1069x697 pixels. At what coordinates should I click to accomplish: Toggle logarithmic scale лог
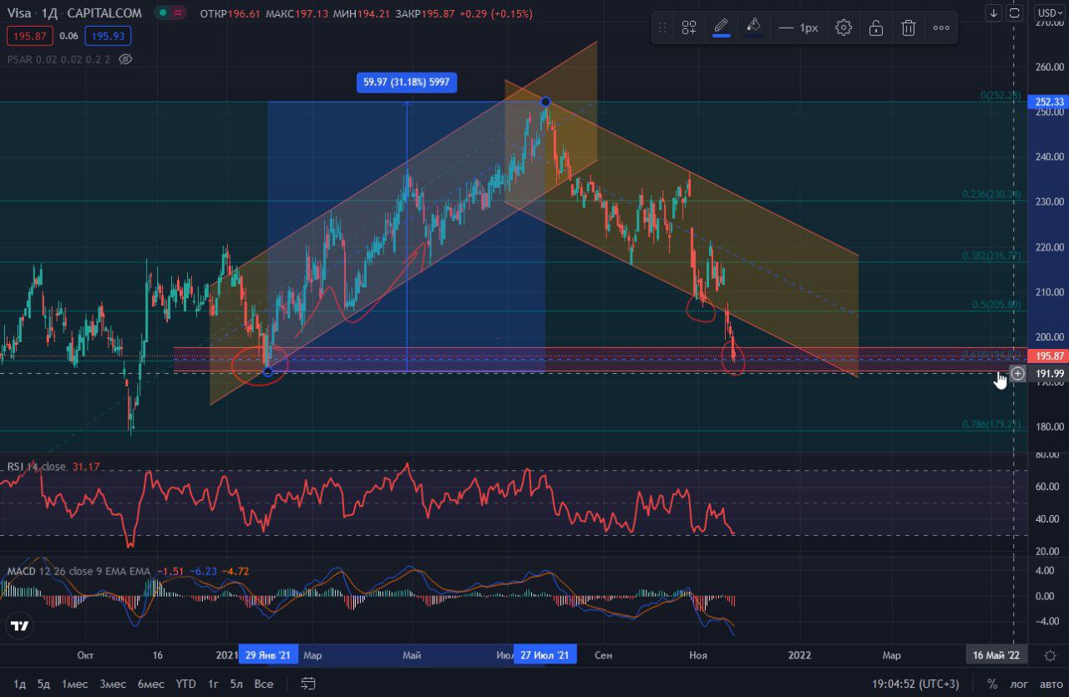pos(1019,684)
